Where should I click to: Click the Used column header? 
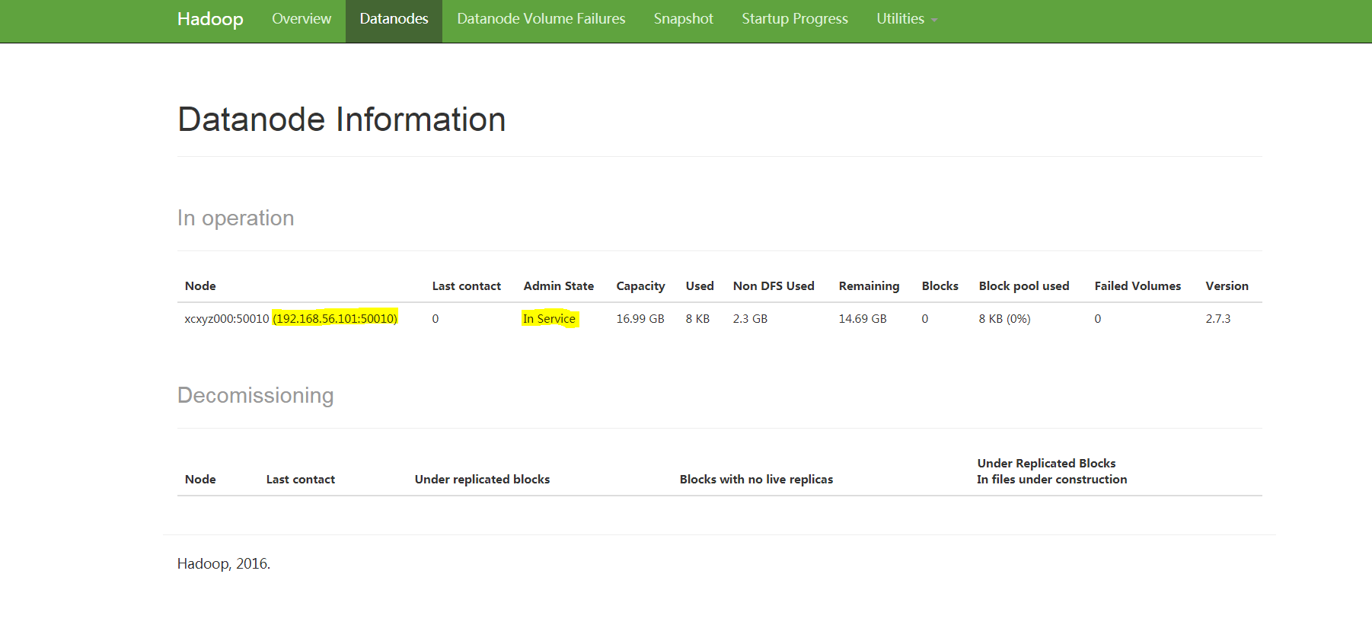[x=700, y=286]
